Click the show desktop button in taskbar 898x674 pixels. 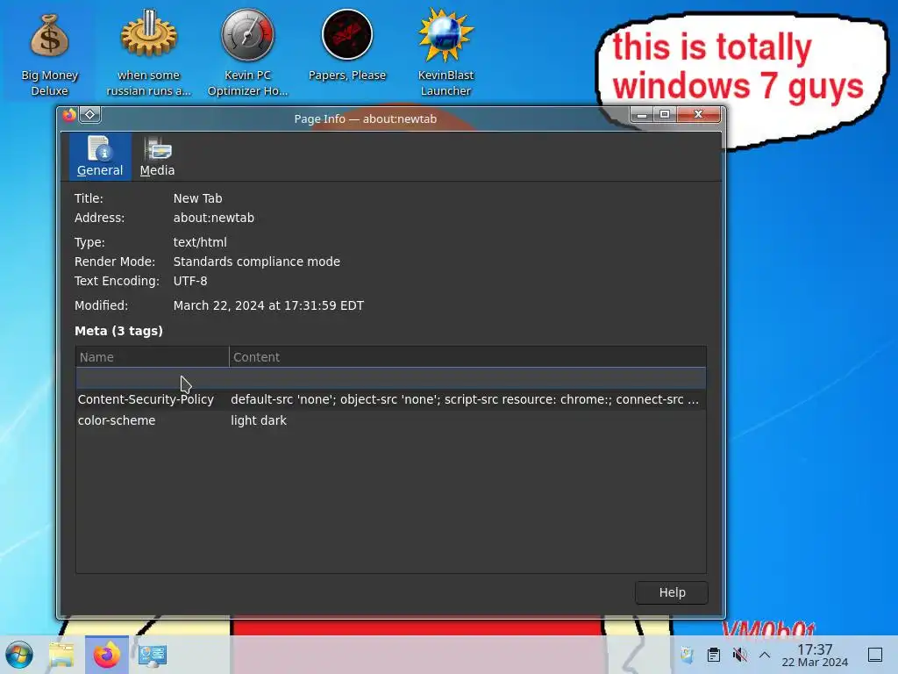(875, 655)
